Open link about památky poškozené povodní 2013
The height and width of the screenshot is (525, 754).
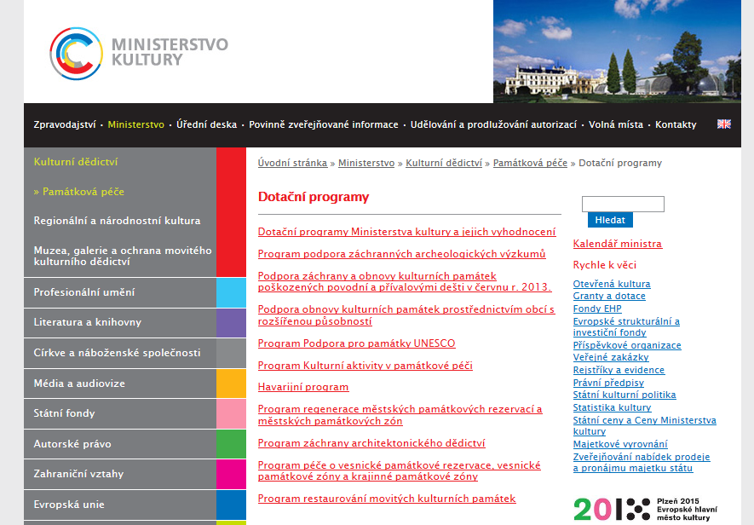pos(405,281)
